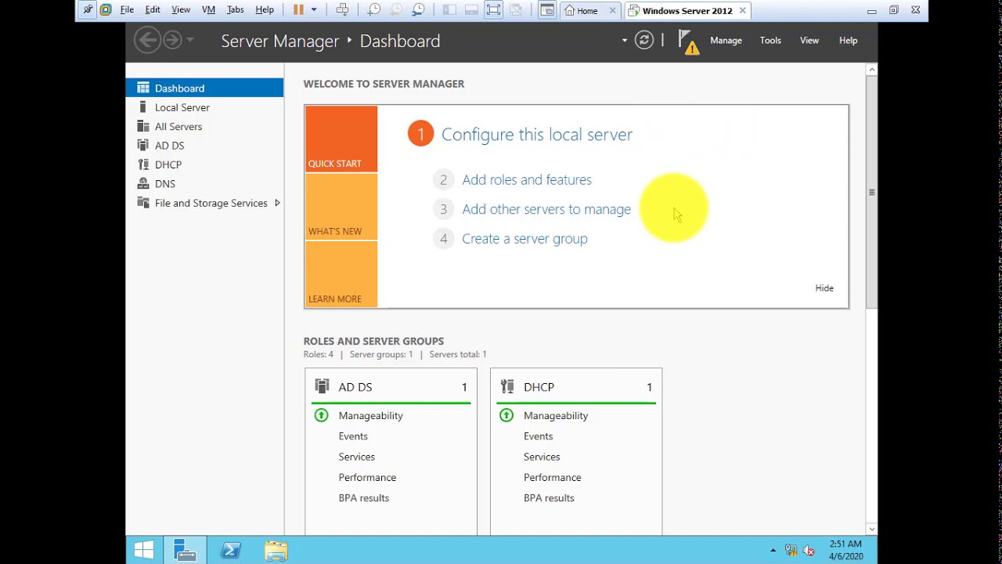Click the VMware library icon next to the pin
Screen dimensions: 1002x564
[x=106, y=10]
